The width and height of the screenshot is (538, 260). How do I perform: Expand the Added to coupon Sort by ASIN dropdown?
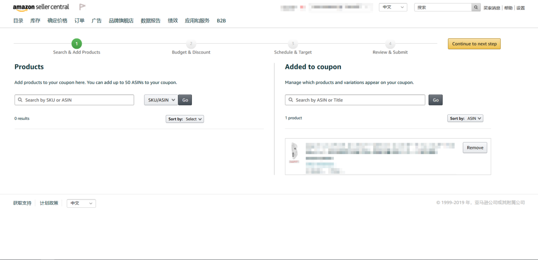click(x=465, y=119)
